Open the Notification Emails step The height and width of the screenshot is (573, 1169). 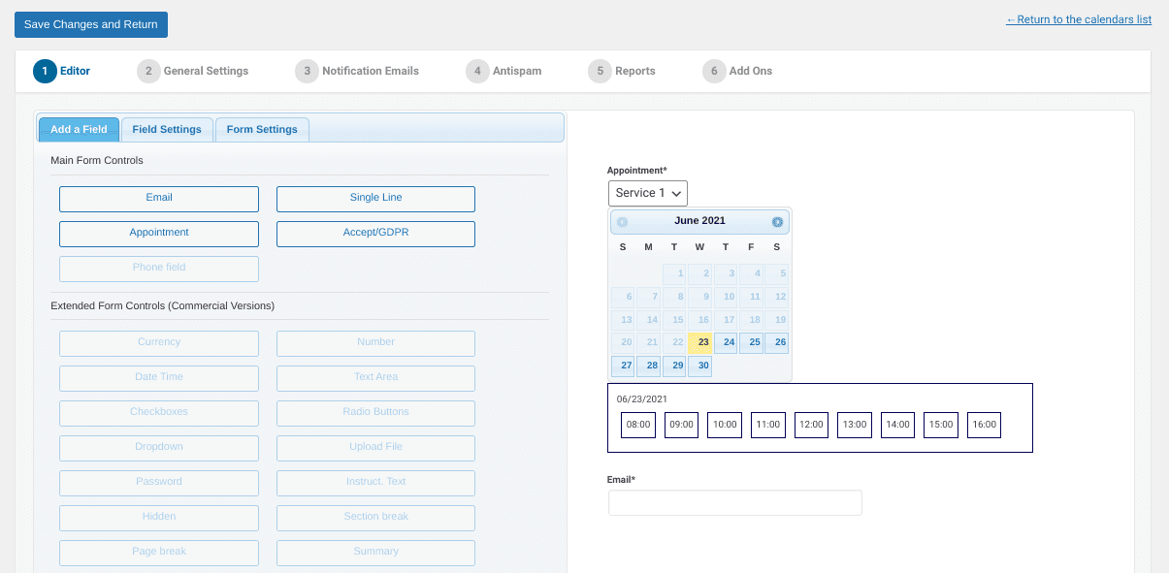click(357, 71)
